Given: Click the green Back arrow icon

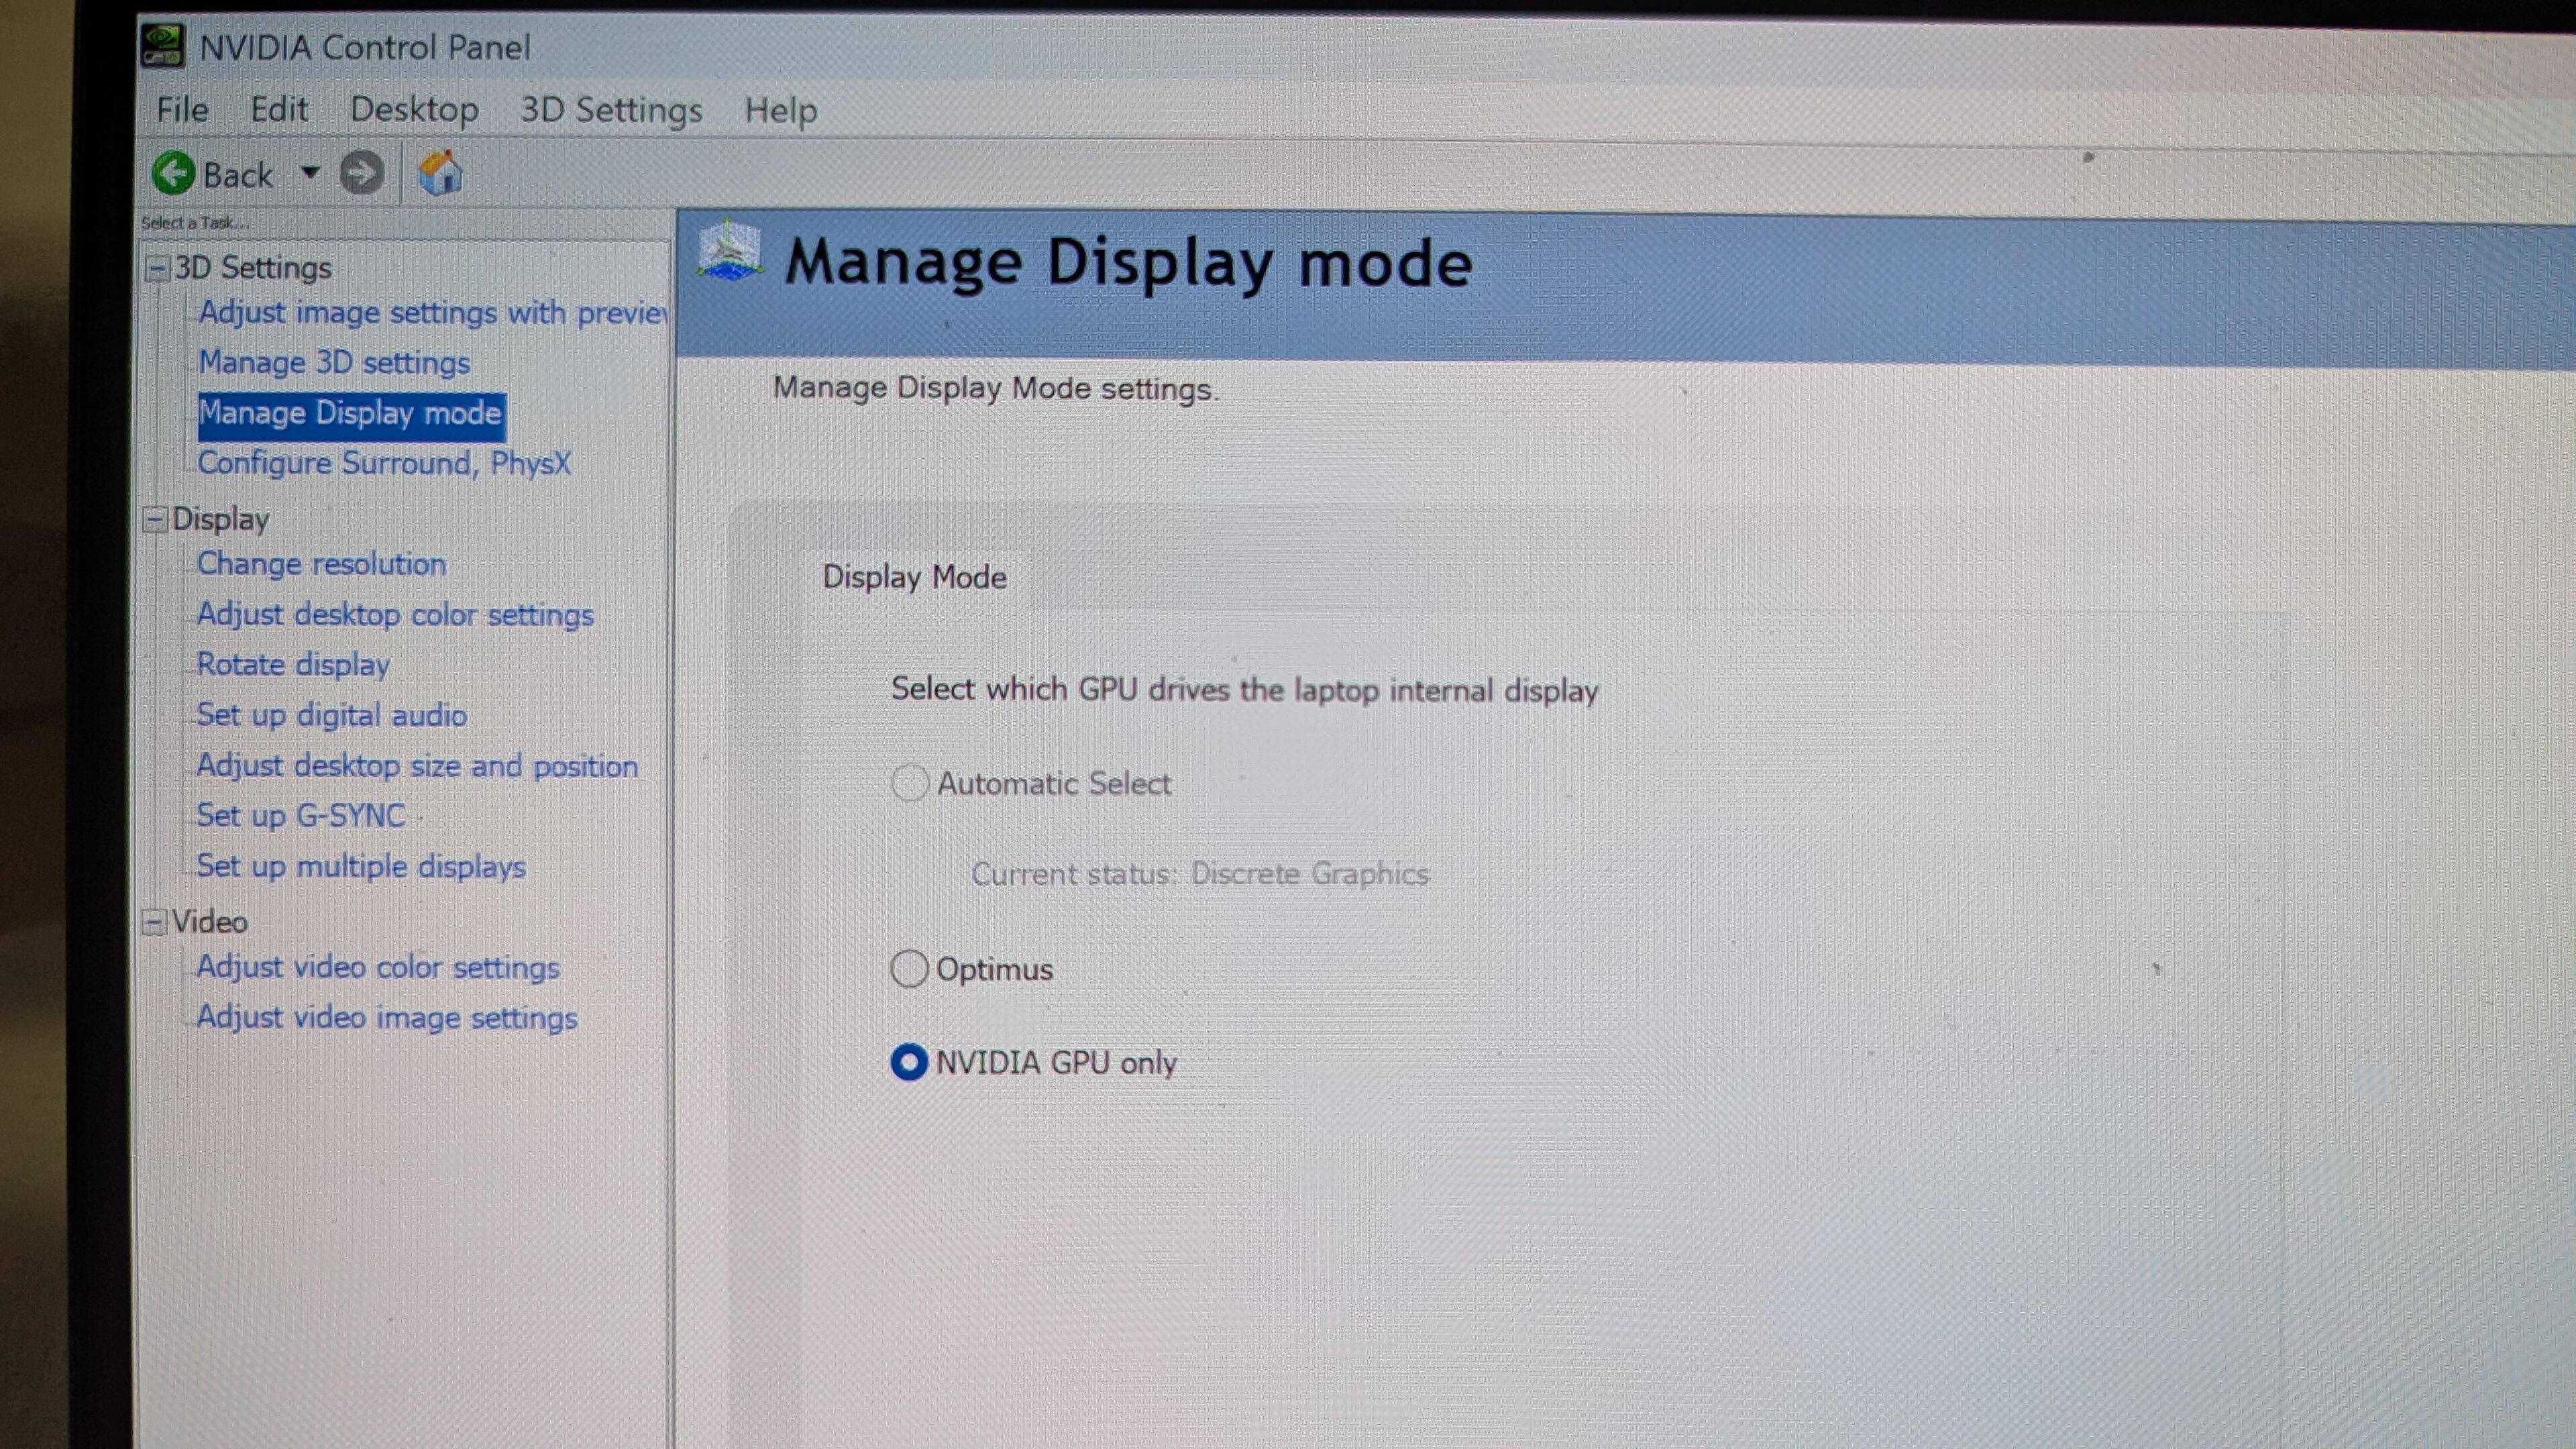Looking at the screenshot, I should pyautogui.click(x=173, y=173).
